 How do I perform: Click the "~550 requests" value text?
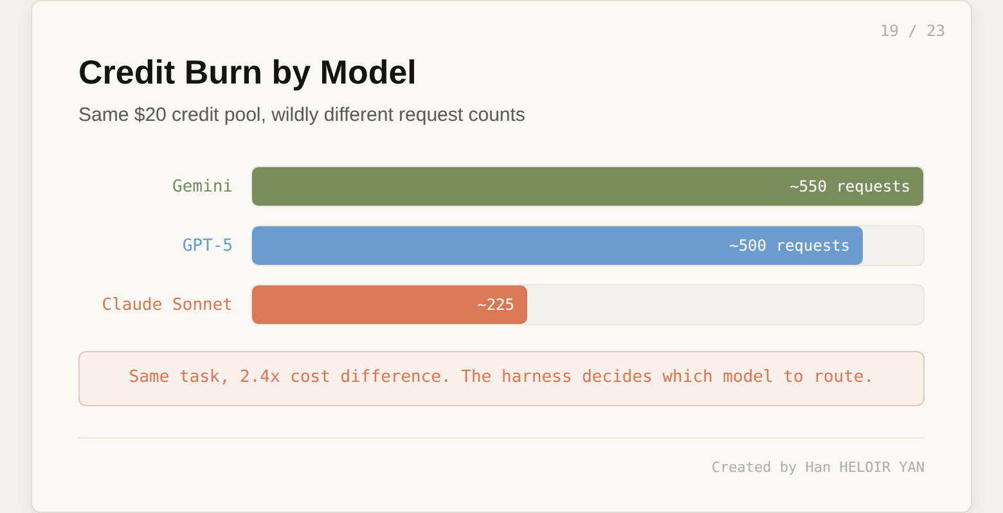point(849,186)
